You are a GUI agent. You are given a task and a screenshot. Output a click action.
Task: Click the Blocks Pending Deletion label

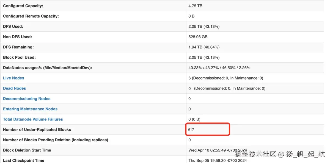pyautogui.click(x=55, y=140)
